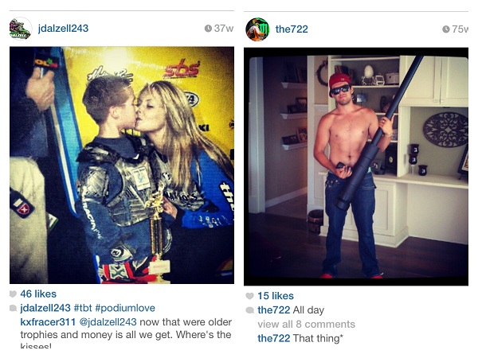
Task: View the 15 likes list
Action: 276,296
